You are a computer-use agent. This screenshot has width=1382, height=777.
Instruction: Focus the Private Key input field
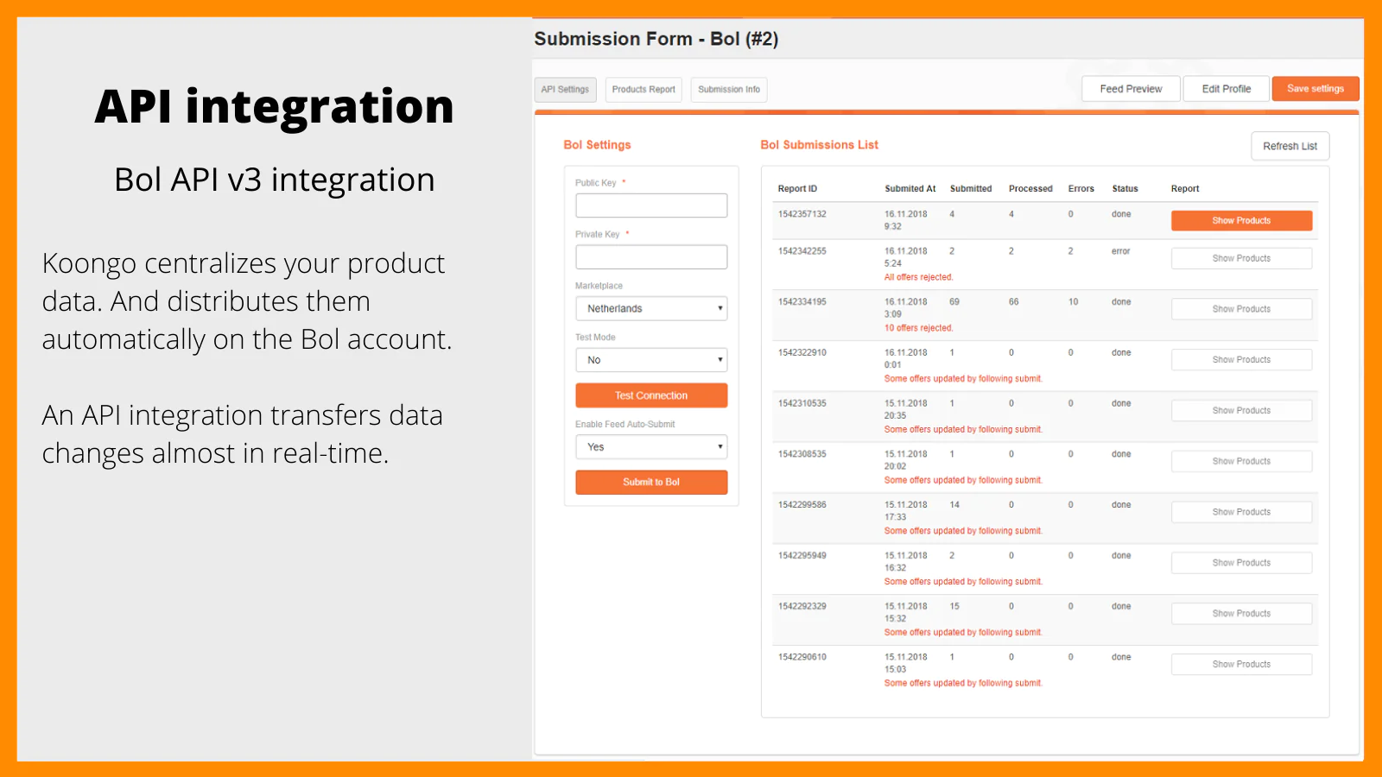651,257
